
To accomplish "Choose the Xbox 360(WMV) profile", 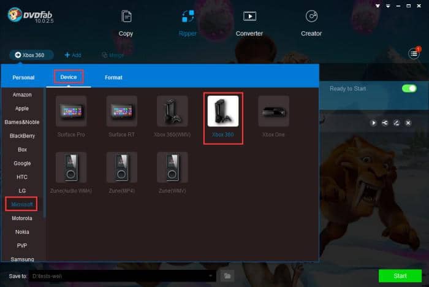I will pyautogui.click(x=172, y=117).
